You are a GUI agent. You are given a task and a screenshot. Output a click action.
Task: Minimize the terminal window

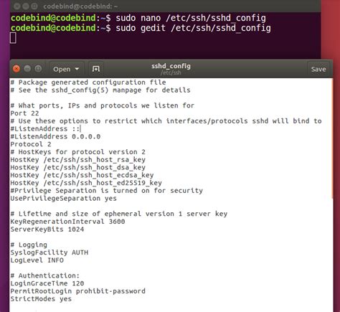[x=26, y=6]
